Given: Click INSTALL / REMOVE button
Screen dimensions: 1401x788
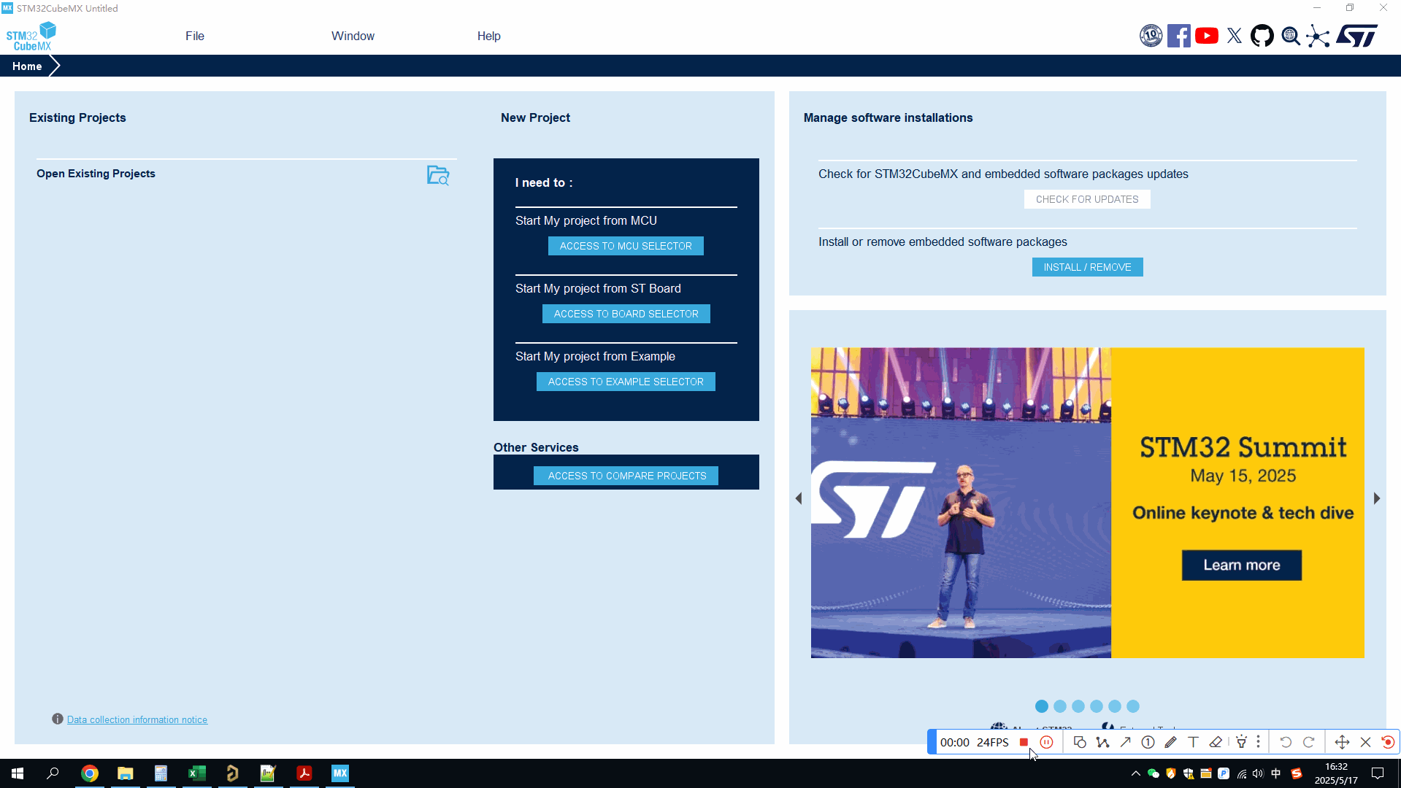Looking at the screenshot, I should click(1087, 267).
